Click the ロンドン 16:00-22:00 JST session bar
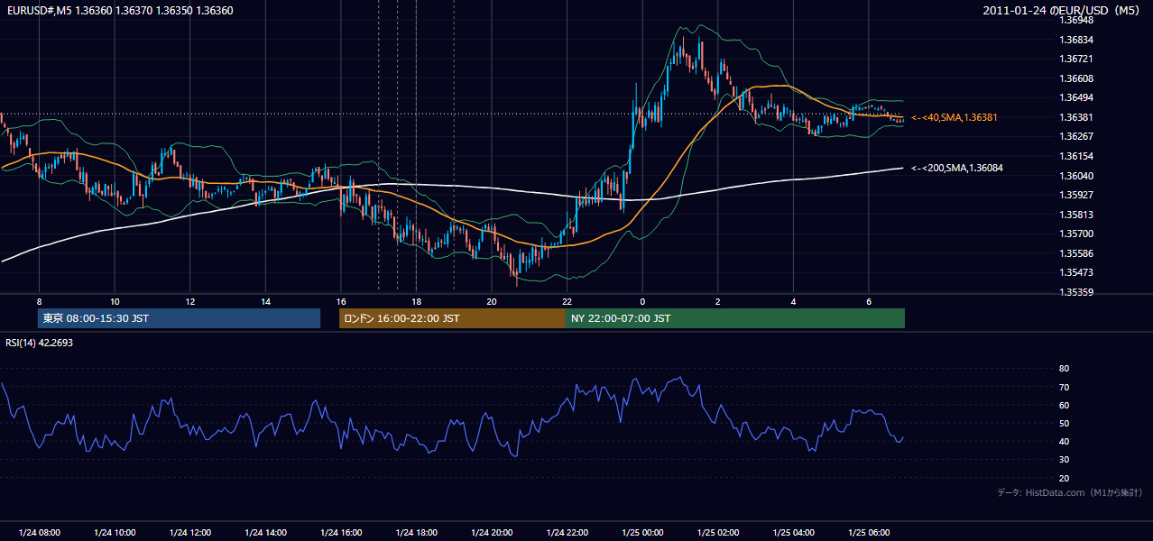This screenshot has width=1153, height=541. 452,318
